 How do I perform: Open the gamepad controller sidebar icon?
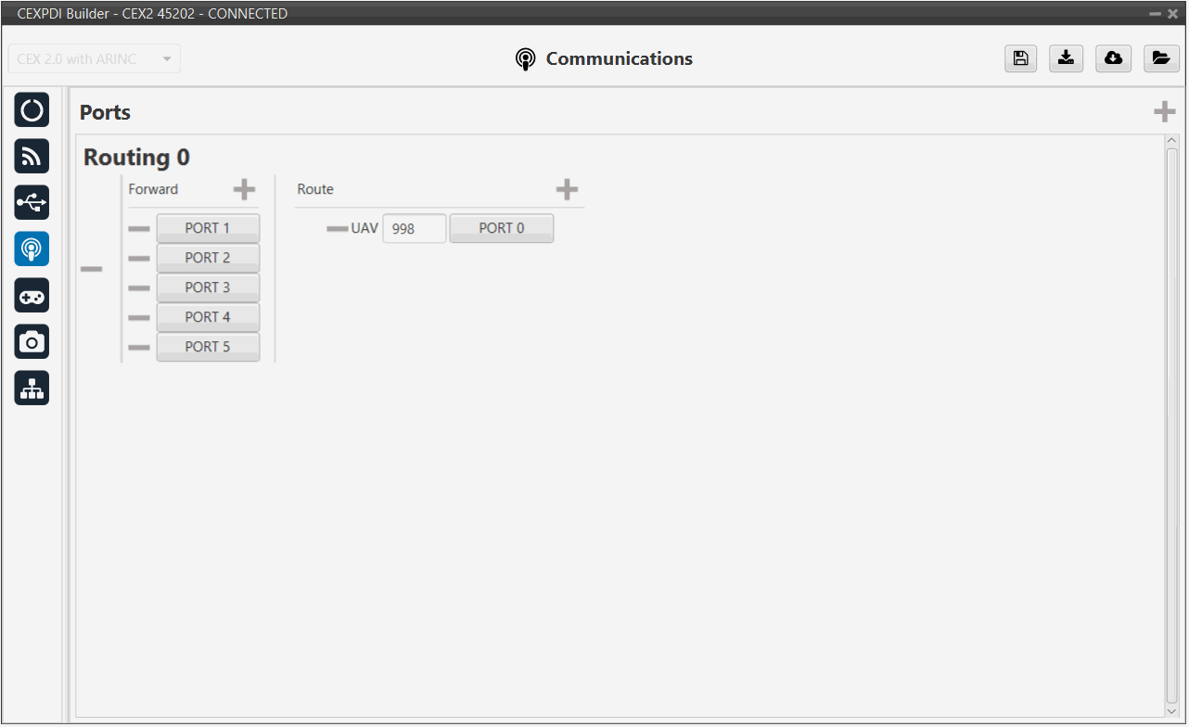pyautogui.click(x=32, y=296)
